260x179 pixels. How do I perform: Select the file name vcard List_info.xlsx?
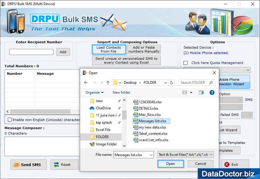point(154,140)
